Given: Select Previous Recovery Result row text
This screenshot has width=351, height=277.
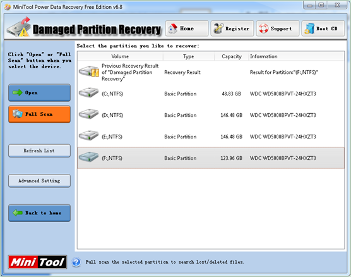Looking at the screenshot, I should pyautogui.click(x=130, y=72).
